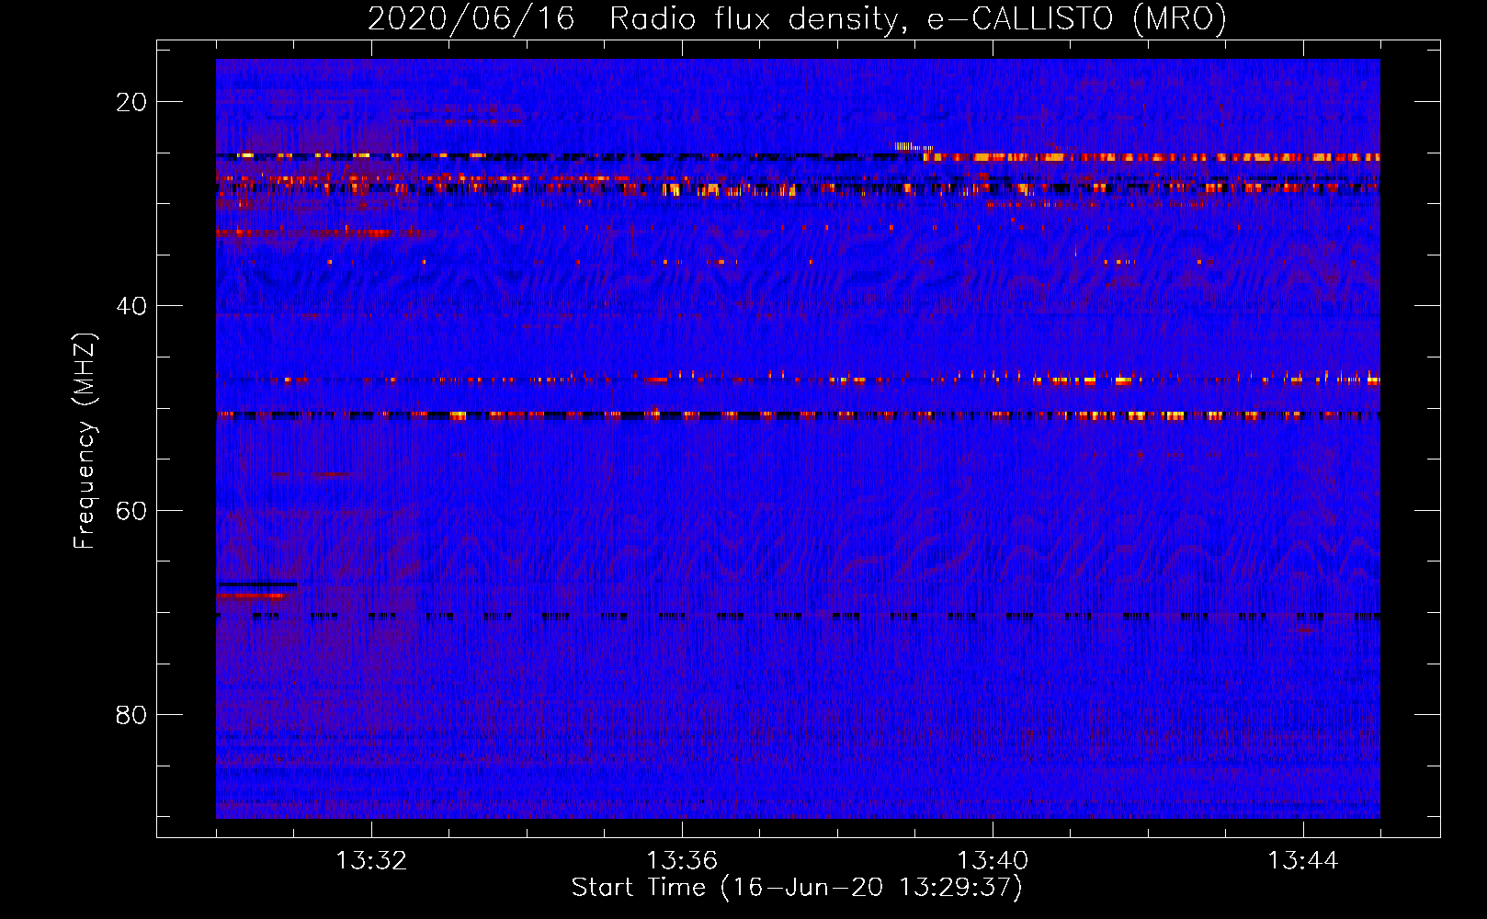1487x919 pixels.
Task: Click the "Start Time (16-Jun-20 13:29:37)" axis label
Action: 797,888
